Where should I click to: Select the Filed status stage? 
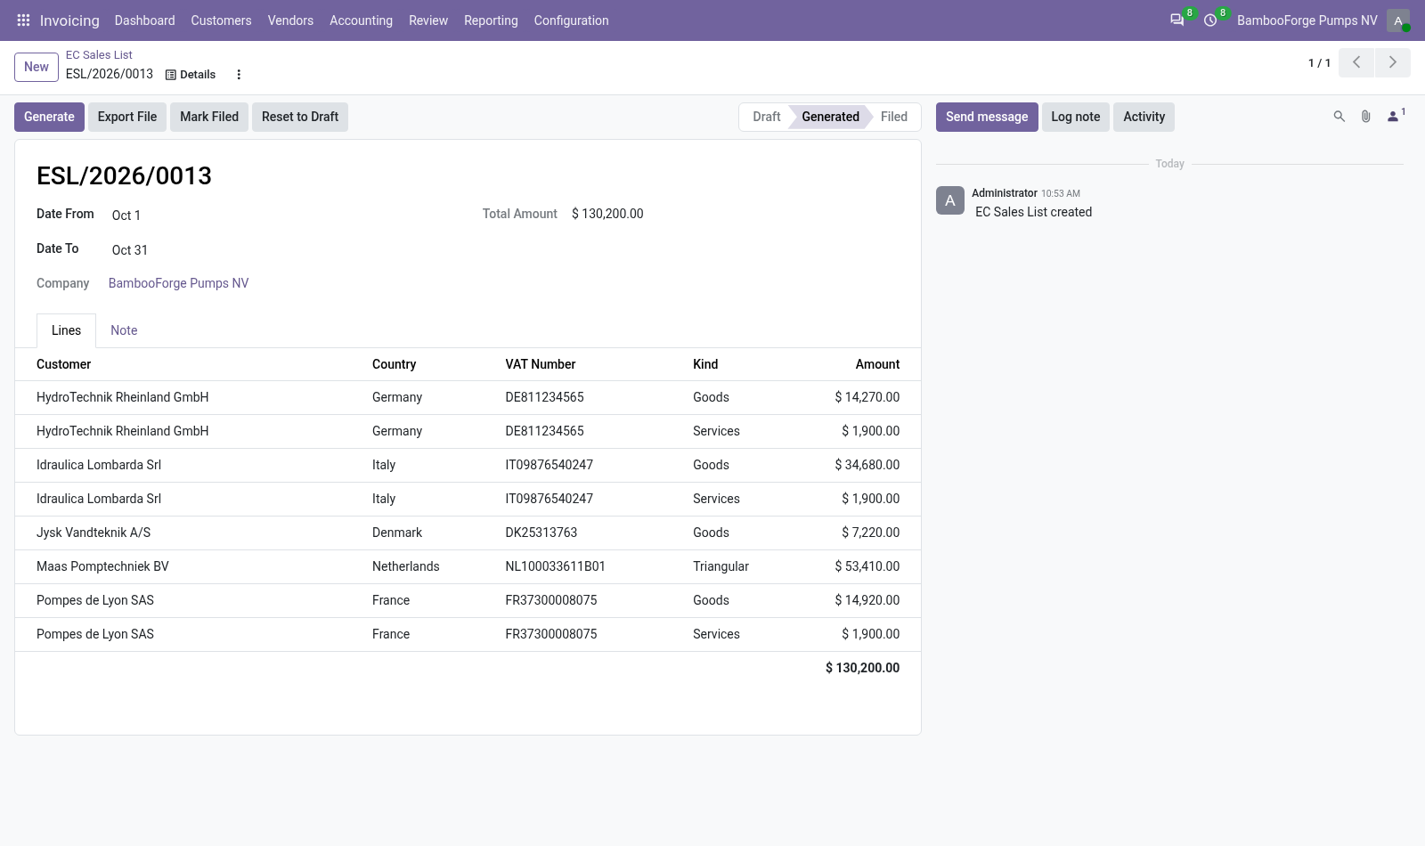[x=894, y=117]
